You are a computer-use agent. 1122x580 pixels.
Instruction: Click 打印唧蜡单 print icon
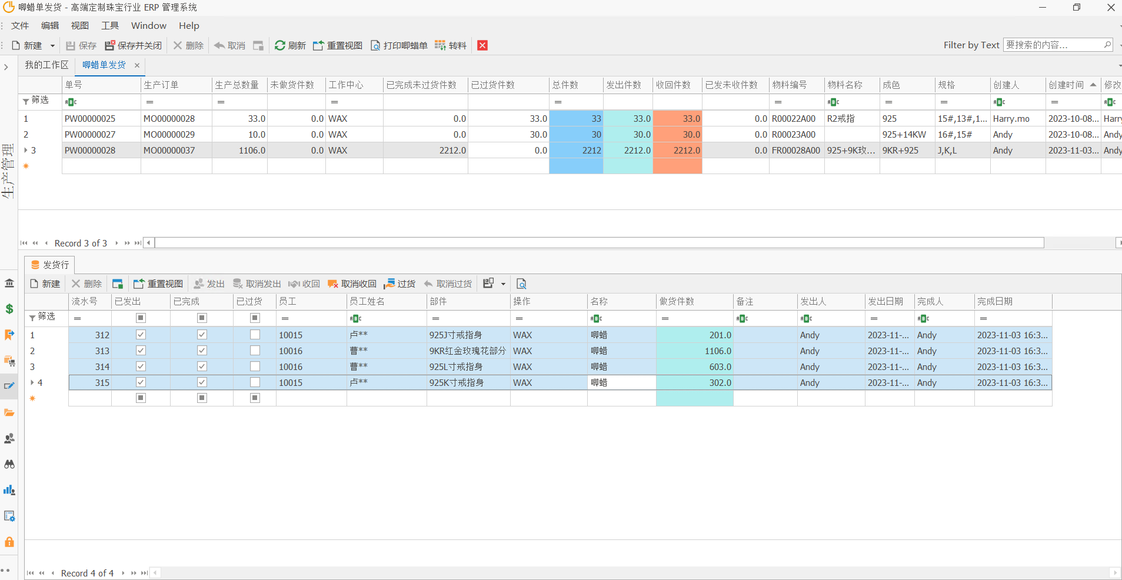coord(375,45)
